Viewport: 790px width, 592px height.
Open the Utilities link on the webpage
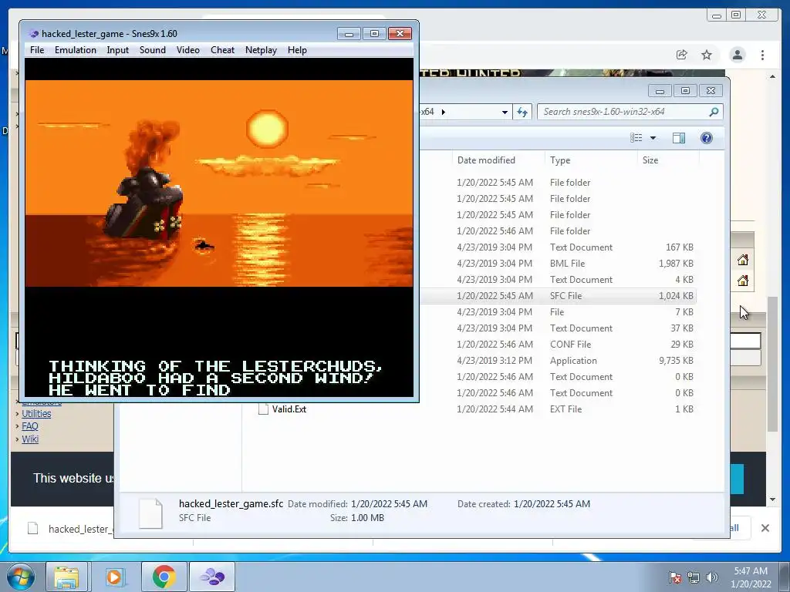pos(36,413)
